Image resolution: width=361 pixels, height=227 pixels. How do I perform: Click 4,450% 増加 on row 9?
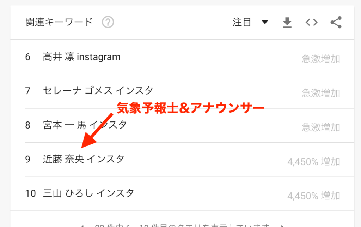tap(314, 162)
